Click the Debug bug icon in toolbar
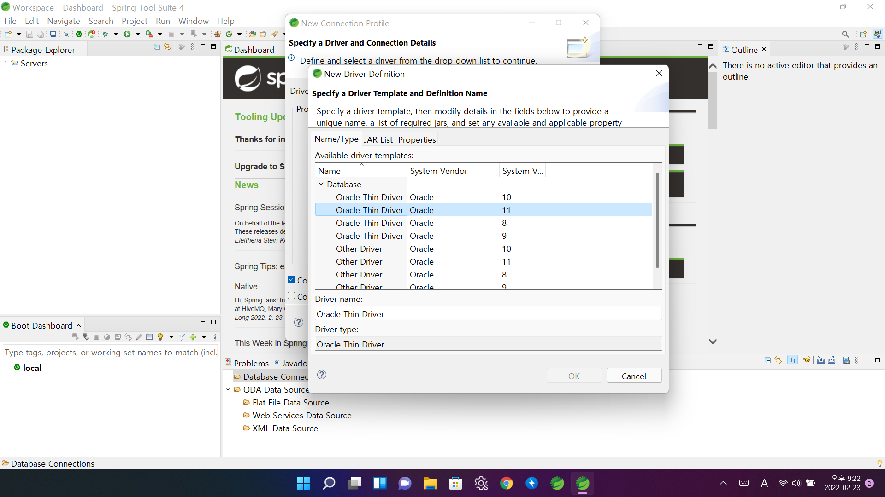 pyautogui.click(x=106, y=34)
